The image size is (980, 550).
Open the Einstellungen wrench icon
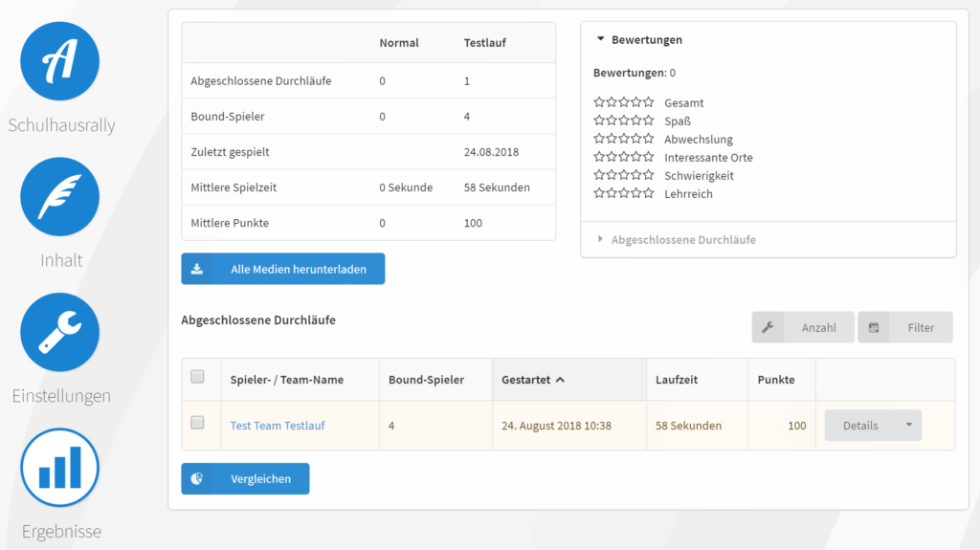point(60,332)
